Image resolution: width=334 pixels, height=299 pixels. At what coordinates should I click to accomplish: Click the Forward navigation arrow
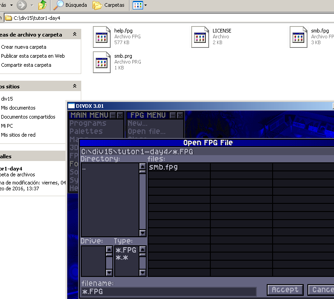pos(22,5)
